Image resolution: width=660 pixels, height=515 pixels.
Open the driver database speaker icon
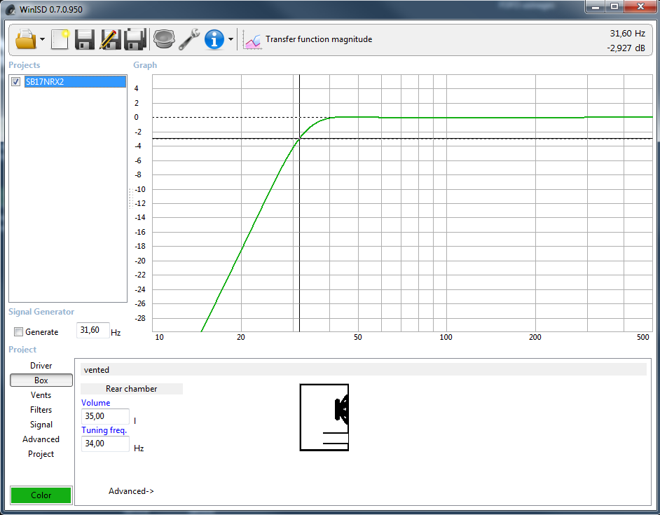coord(163,39)
